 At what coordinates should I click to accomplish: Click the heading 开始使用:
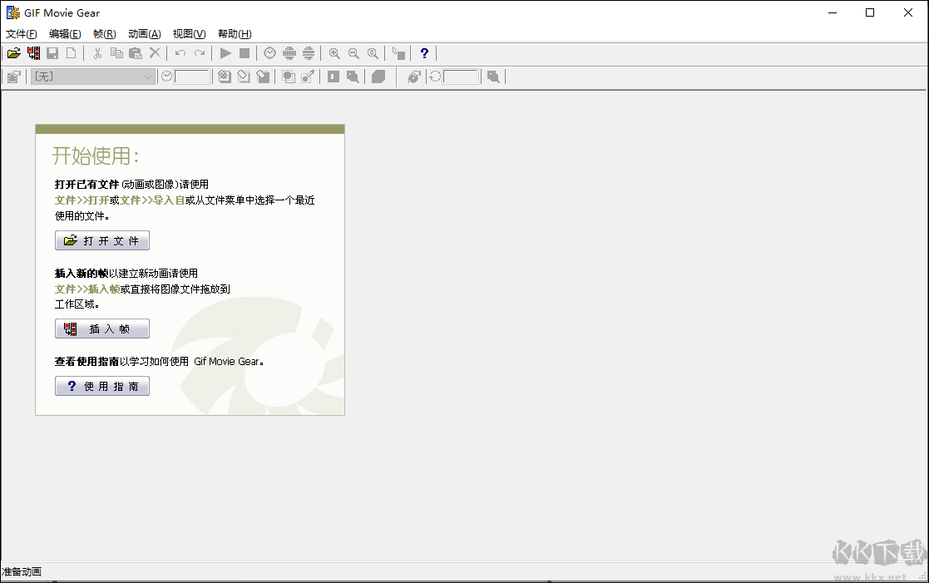pos(96,156)
